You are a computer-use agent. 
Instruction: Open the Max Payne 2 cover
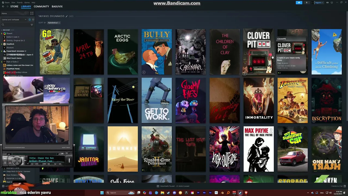(x=259, y=149)
